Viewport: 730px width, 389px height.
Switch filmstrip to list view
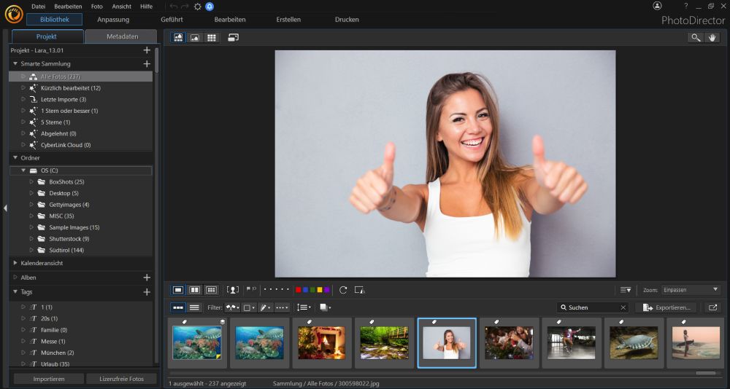(194, 308)
